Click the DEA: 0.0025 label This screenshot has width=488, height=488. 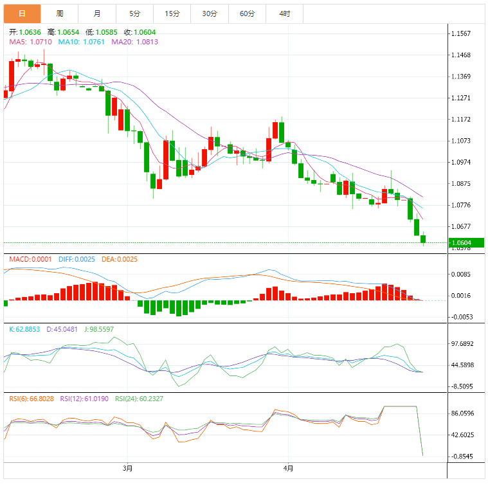[x=120, y=259]
